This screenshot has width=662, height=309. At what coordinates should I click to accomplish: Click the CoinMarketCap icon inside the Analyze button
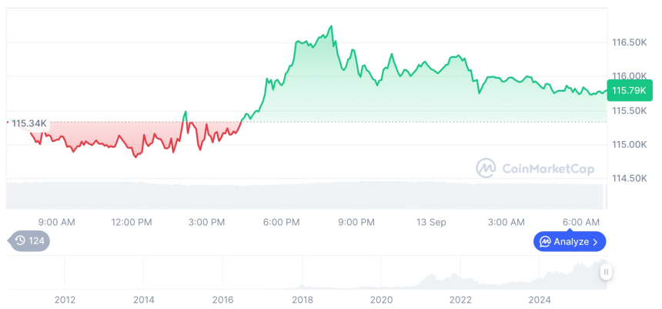(545, 242)
